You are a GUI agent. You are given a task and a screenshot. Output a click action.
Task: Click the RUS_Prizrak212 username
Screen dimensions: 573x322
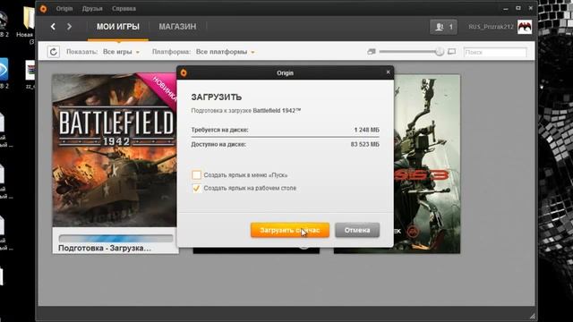(x=491, y=27)
